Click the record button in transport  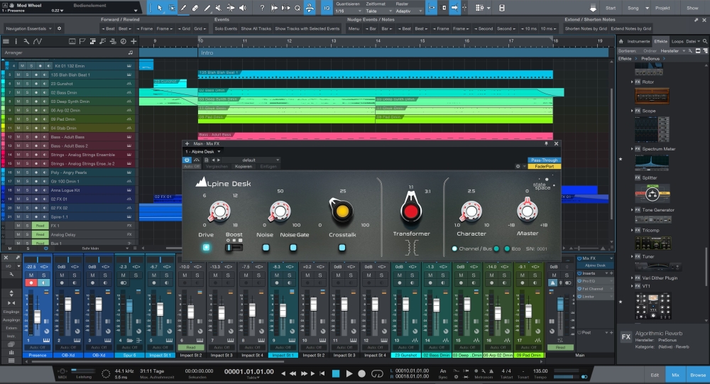(x=362, y=373)
